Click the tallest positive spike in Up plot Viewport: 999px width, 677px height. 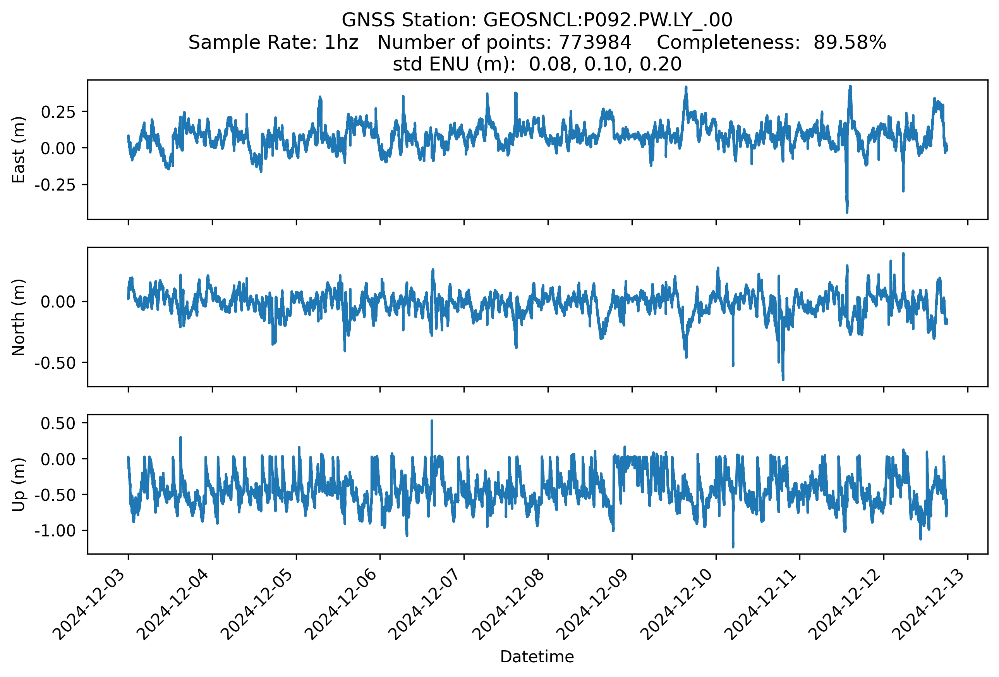pyautogui.click(x=432, y=423)
